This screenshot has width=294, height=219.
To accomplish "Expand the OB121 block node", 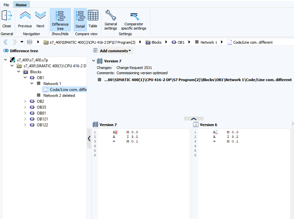I will pos(25,119).
